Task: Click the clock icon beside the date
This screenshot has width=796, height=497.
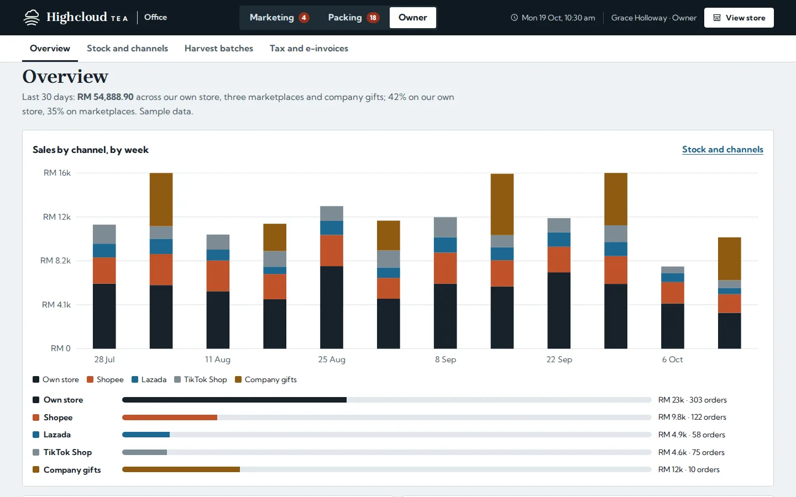Action: click(x=514, y=18)
